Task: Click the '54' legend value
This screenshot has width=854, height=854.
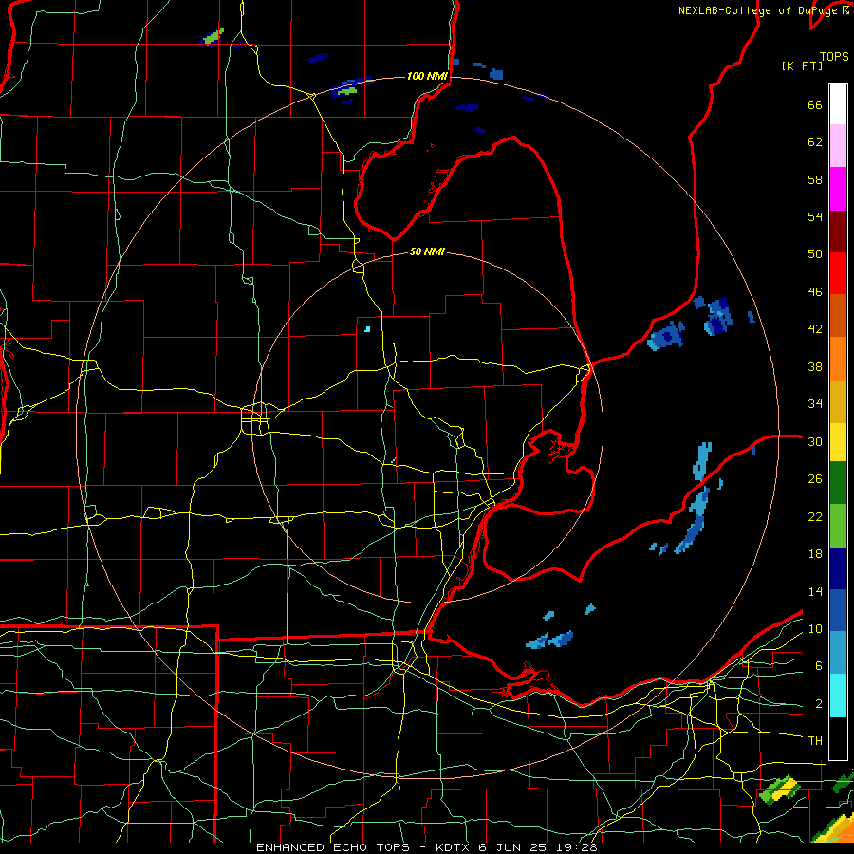Action: pyautogui.click(x=815, y=216)
